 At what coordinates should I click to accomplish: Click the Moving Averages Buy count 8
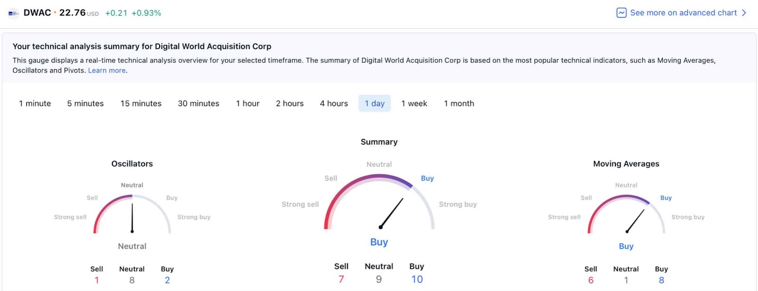point(661,281)
